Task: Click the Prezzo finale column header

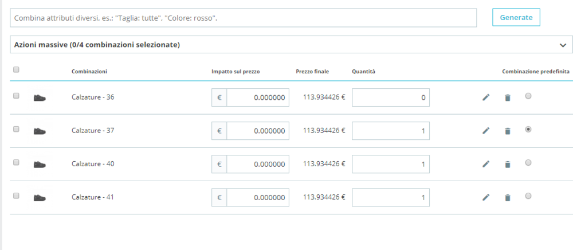Action: point(312,71)
